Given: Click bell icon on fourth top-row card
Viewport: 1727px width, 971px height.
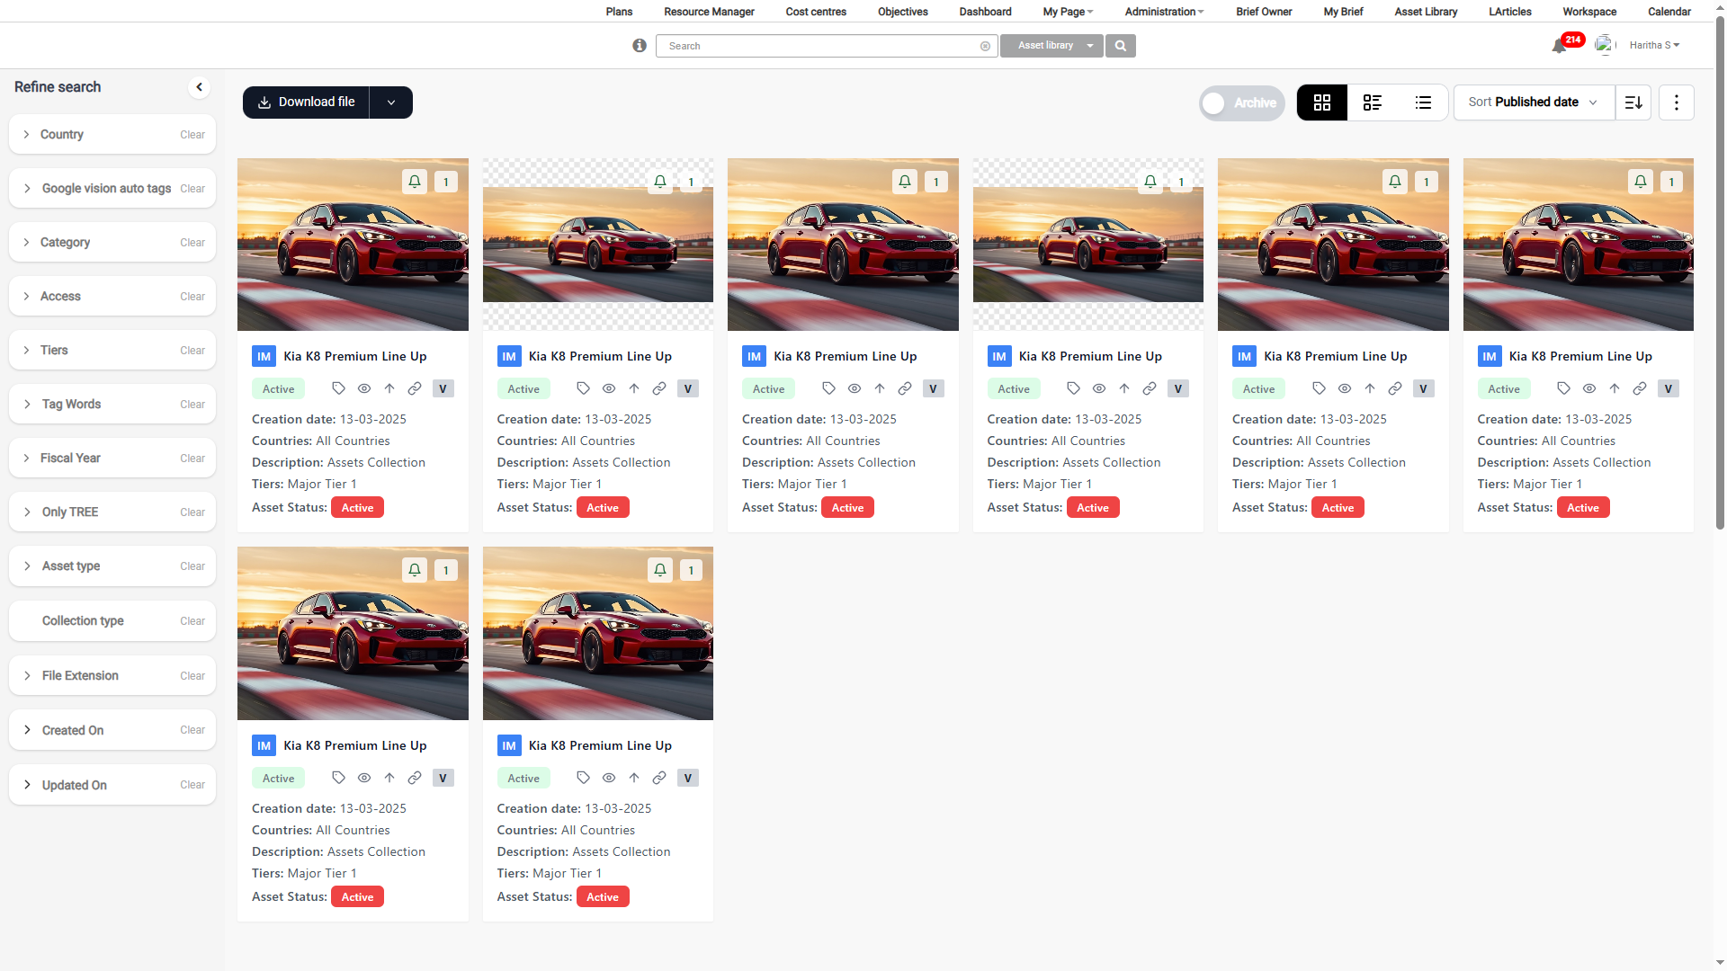Looking at the screenshot, I should point(1150,182).
